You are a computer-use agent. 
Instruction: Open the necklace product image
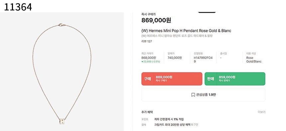coord(62,72)
